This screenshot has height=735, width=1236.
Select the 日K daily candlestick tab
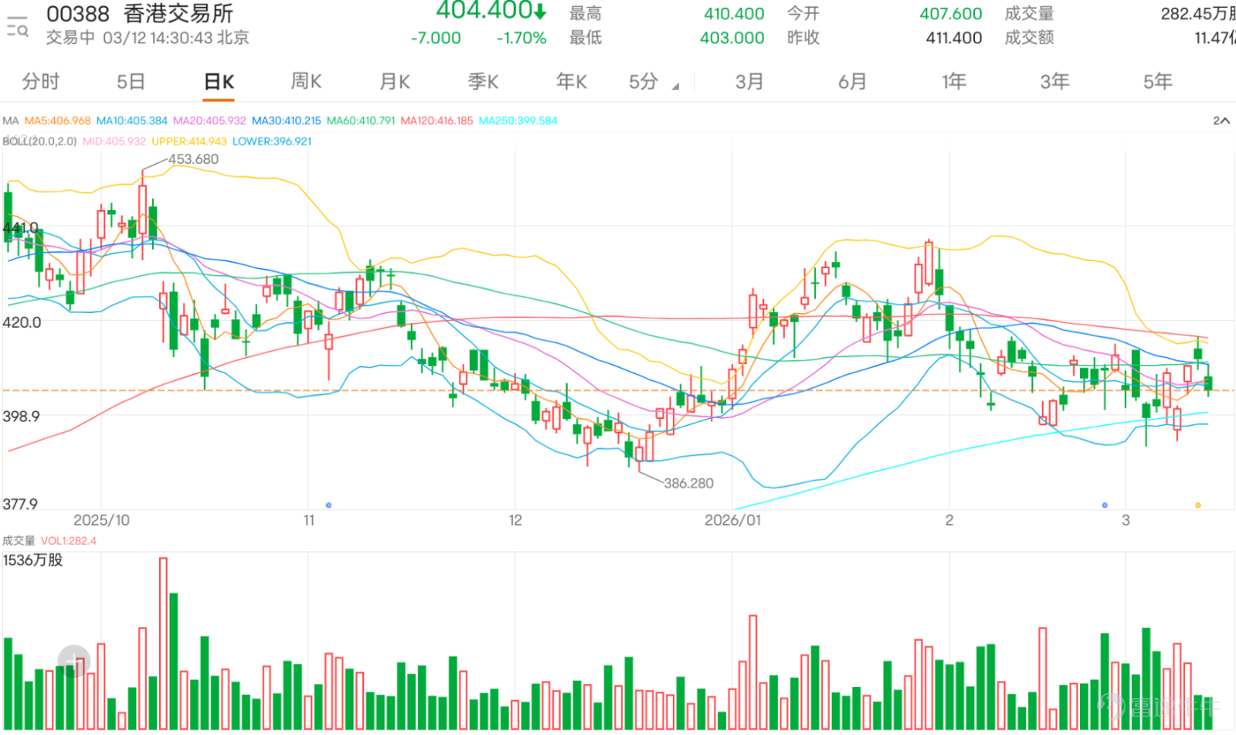click(219, 82)
